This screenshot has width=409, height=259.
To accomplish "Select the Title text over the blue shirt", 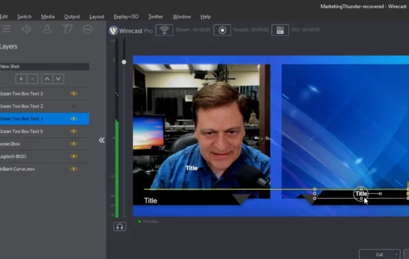I will pos(192,168).
